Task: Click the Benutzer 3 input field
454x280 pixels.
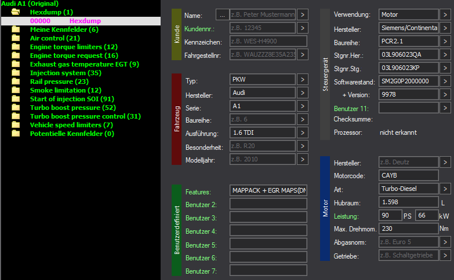Action: (x=268, y=217)
